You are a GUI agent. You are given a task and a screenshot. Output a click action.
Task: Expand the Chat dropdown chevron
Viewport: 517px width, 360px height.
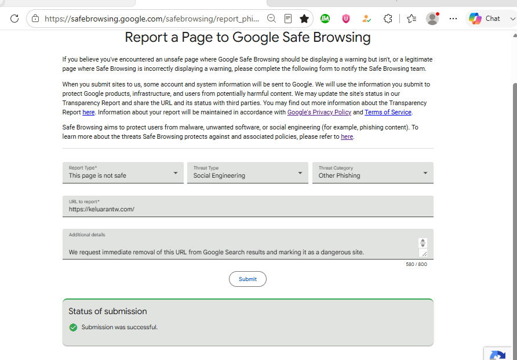[x=512, y=19]
